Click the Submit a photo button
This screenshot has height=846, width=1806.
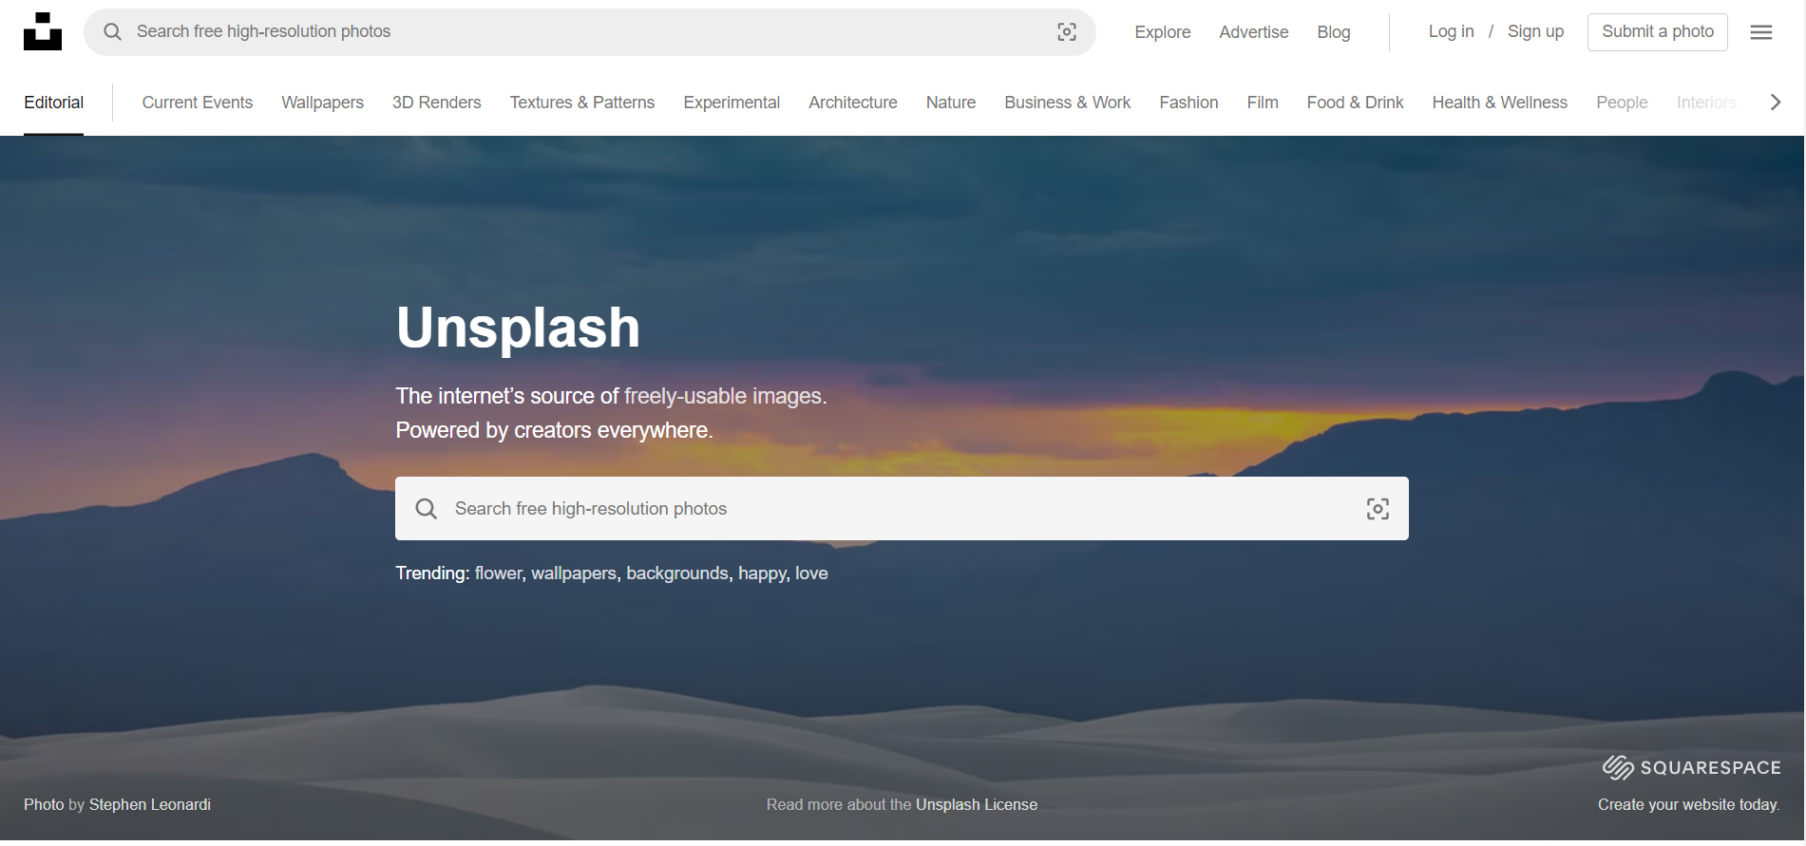point(1658,31)
